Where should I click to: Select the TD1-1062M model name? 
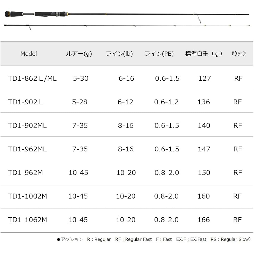(27, 220)
